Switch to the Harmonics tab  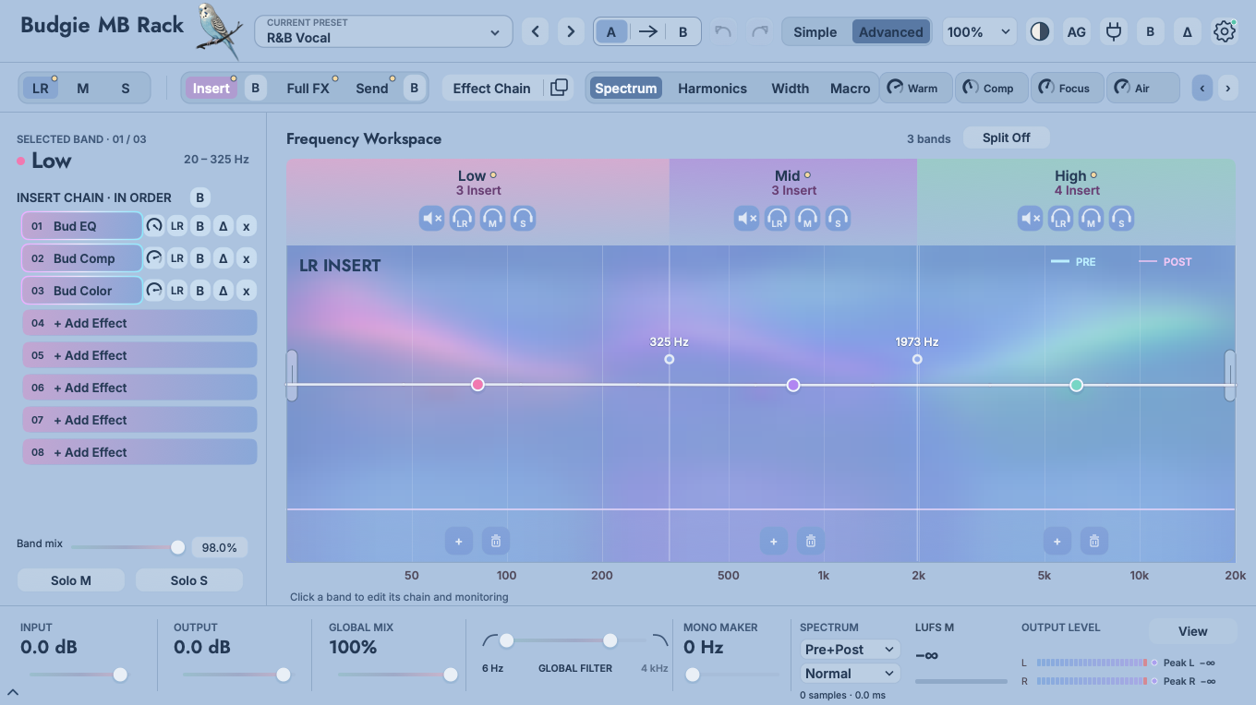[712, 89]
